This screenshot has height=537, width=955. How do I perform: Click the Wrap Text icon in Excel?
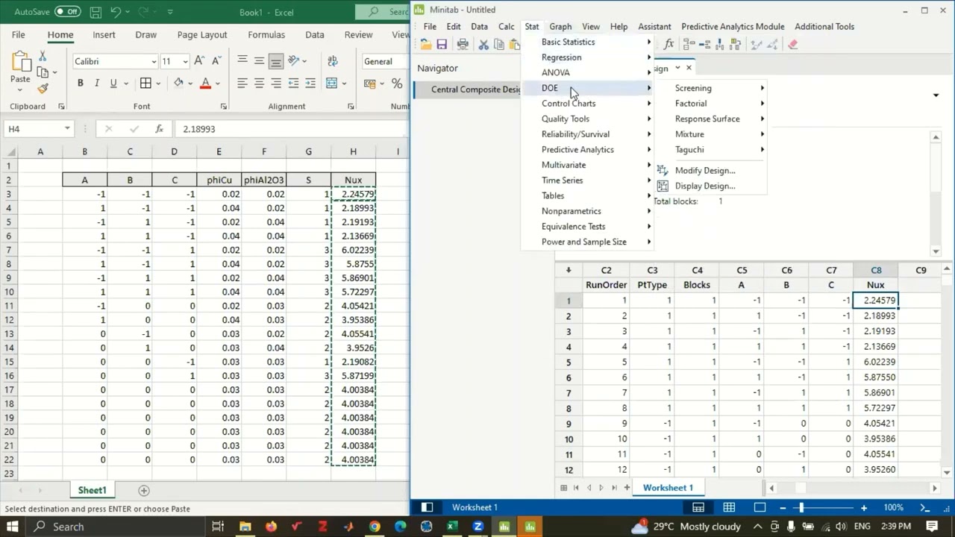[x=332, y=61]
